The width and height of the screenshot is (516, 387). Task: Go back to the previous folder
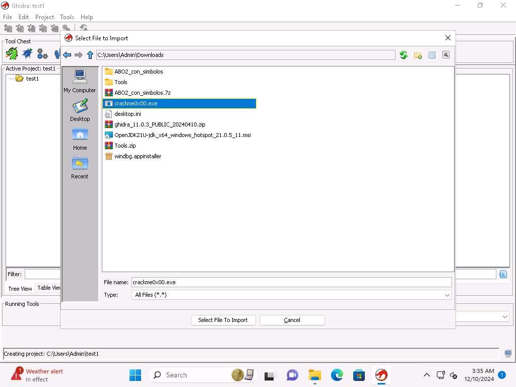pyautogui.click(x=67, y=55)
